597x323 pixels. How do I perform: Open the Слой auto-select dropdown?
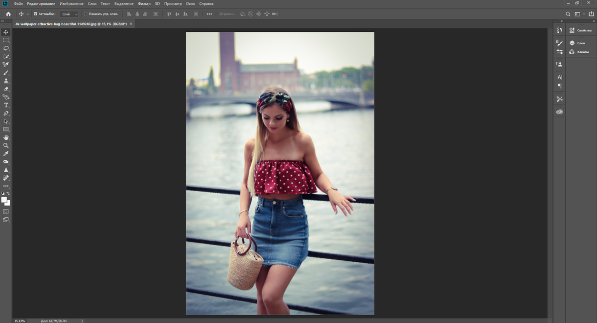(70, 14)
